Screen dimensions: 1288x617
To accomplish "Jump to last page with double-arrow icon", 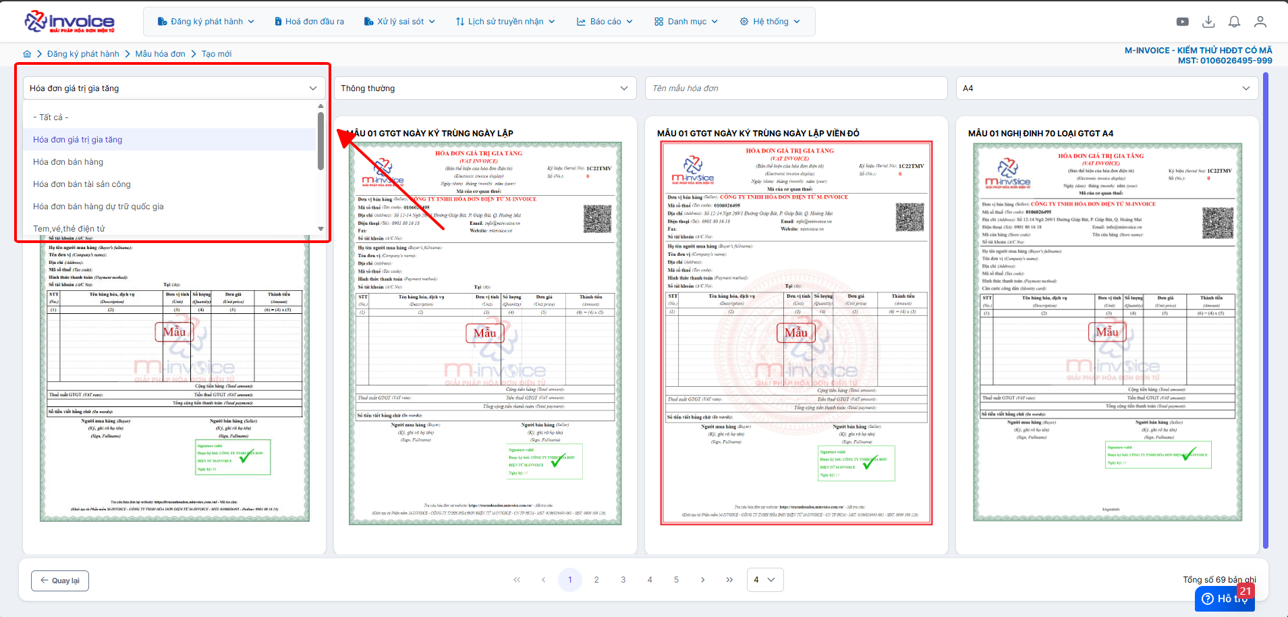I will click(729, 580).
